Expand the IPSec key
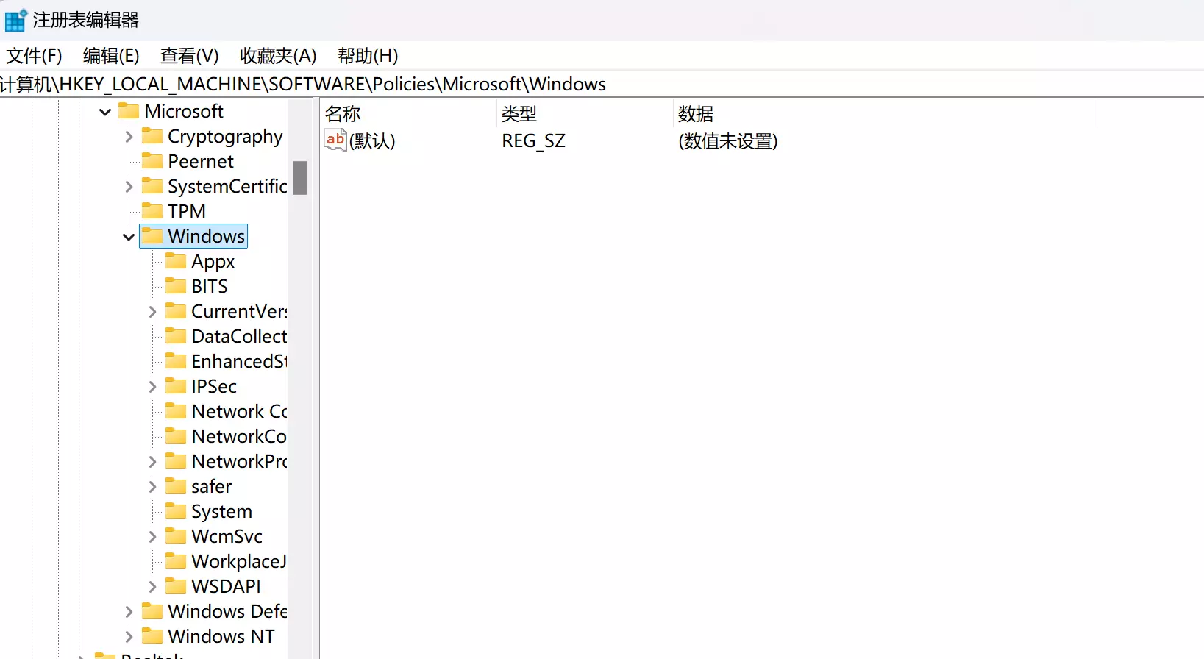The height and width of the screenshot is (659, 1204). coord(152,387)
